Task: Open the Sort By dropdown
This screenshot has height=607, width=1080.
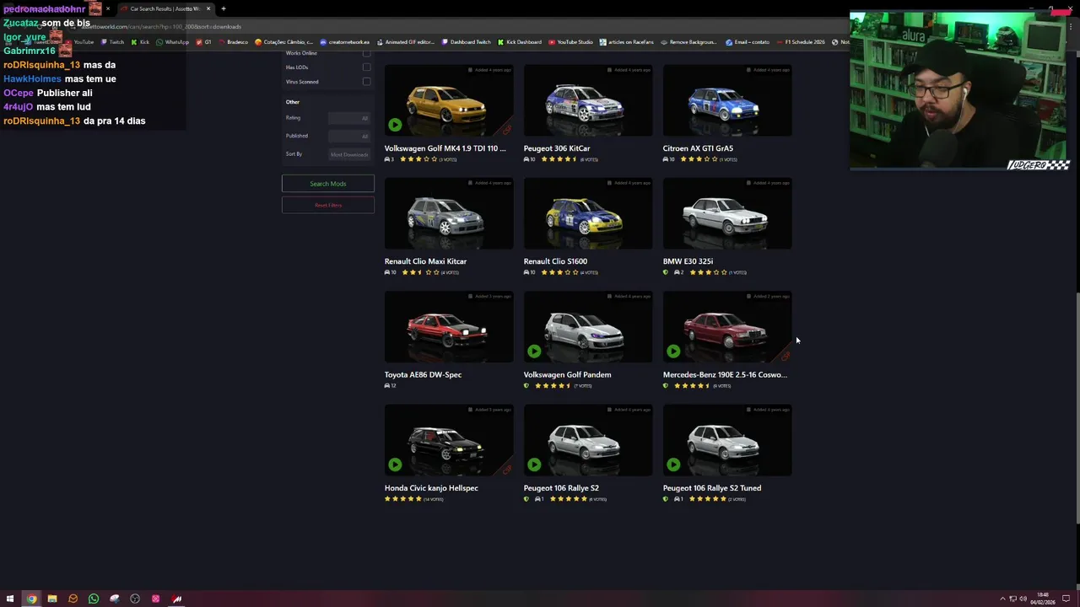Action: [349, 154]
